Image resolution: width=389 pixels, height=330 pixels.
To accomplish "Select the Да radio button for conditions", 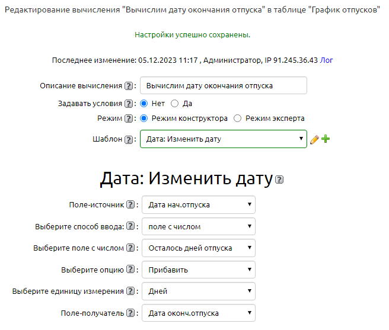I will point(174,103).
